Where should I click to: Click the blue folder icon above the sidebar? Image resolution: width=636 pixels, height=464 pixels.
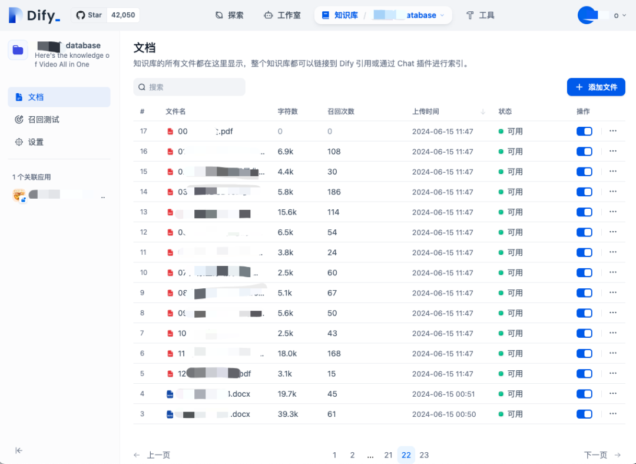(18, 50)
